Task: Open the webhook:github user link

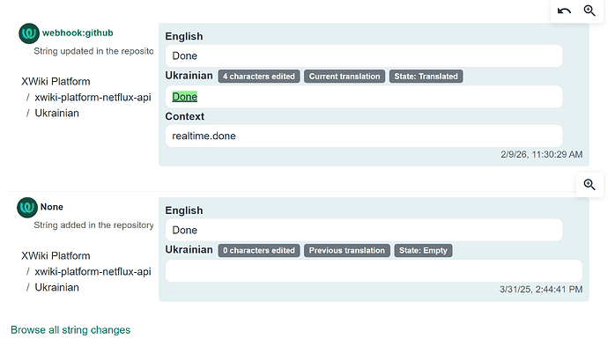Action: coord(78,33)
